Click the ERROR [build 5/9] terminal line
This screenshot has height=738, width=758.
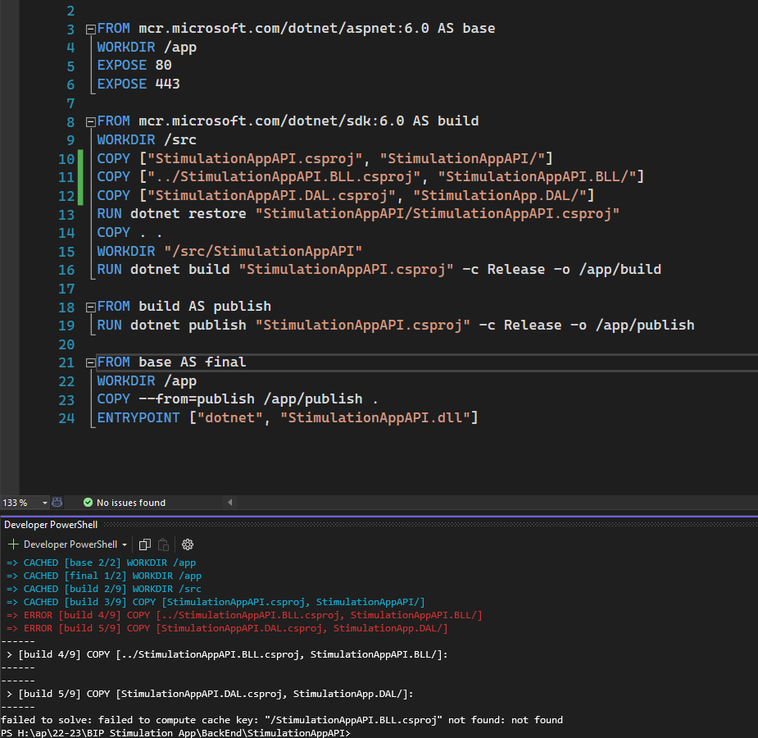pyautogui.click(x=227, y=628)
